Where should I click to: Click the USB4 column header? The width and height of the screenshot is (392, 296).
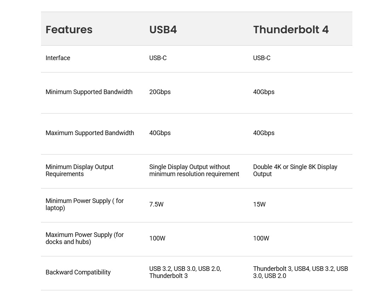click(163, 29)
